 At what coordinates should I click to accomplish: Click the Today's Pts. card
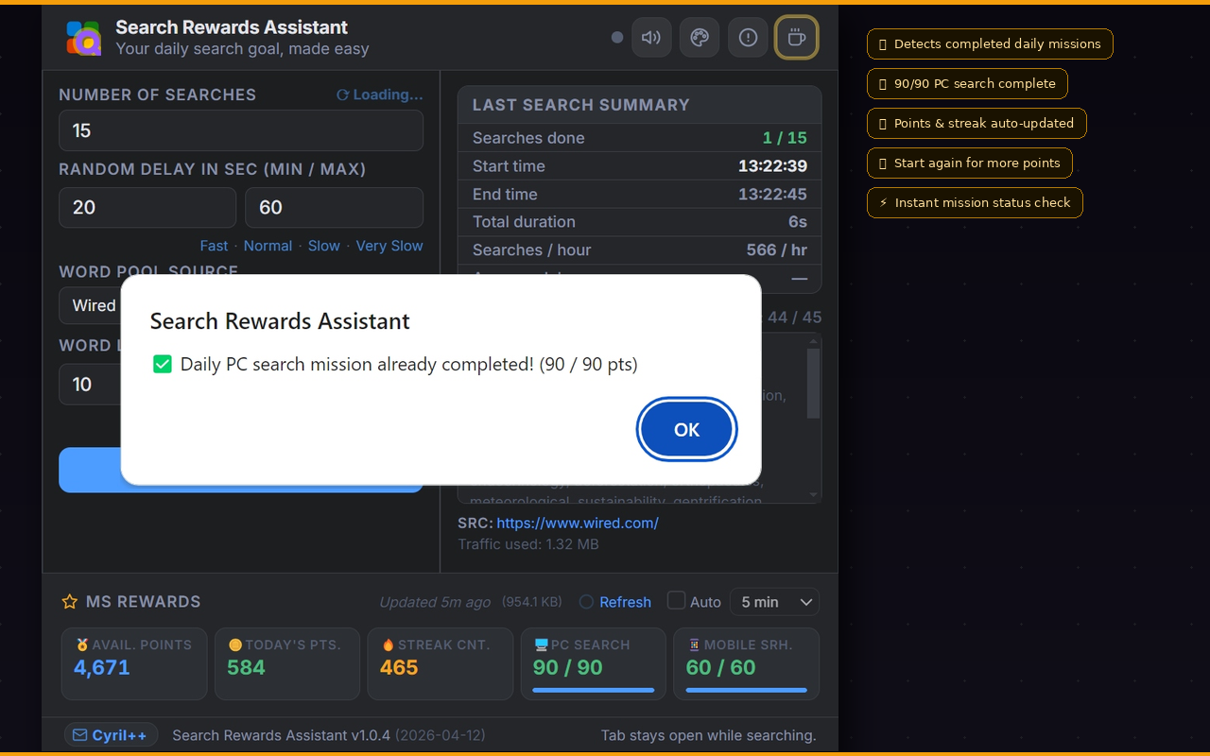[287, 664]
